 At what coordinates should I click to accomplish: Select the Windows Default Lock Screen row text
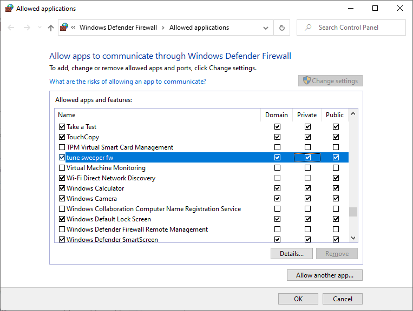109,219
